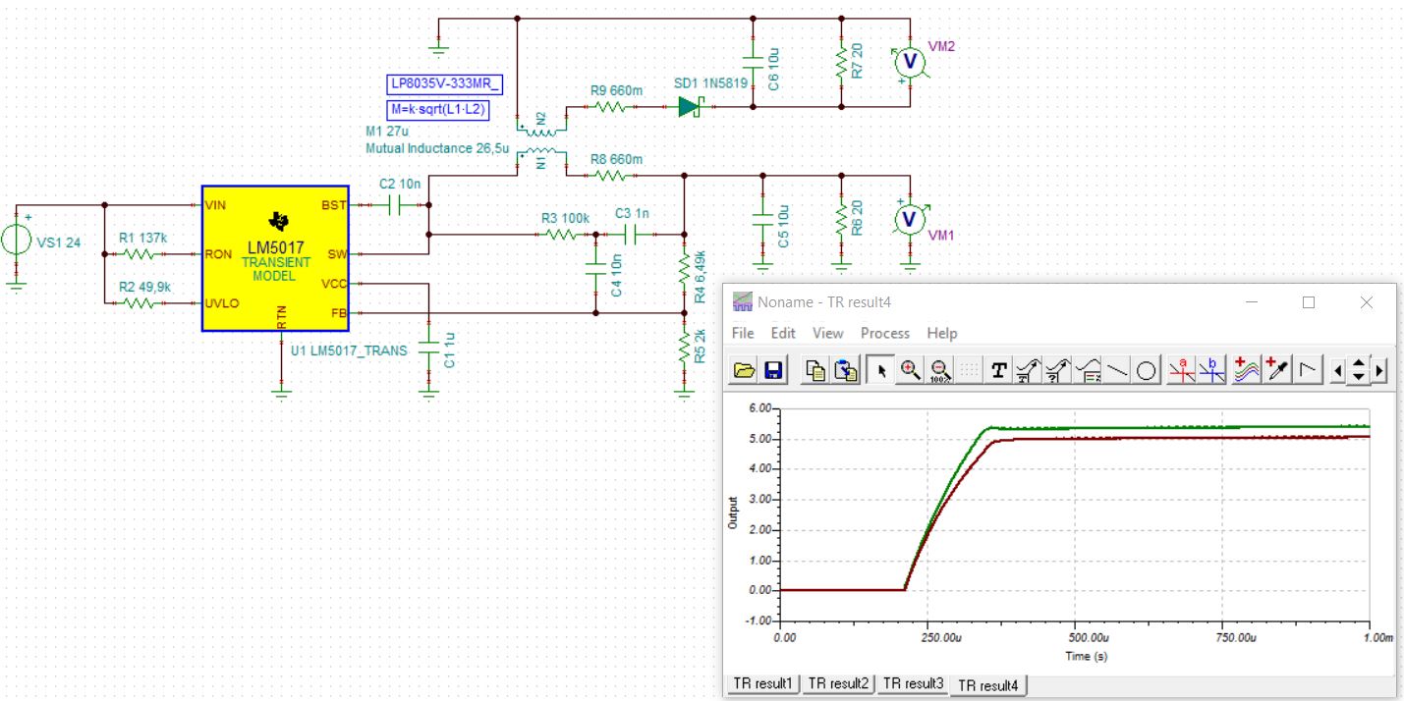Click the up/down arrows toolbar button

[1358, 370]
